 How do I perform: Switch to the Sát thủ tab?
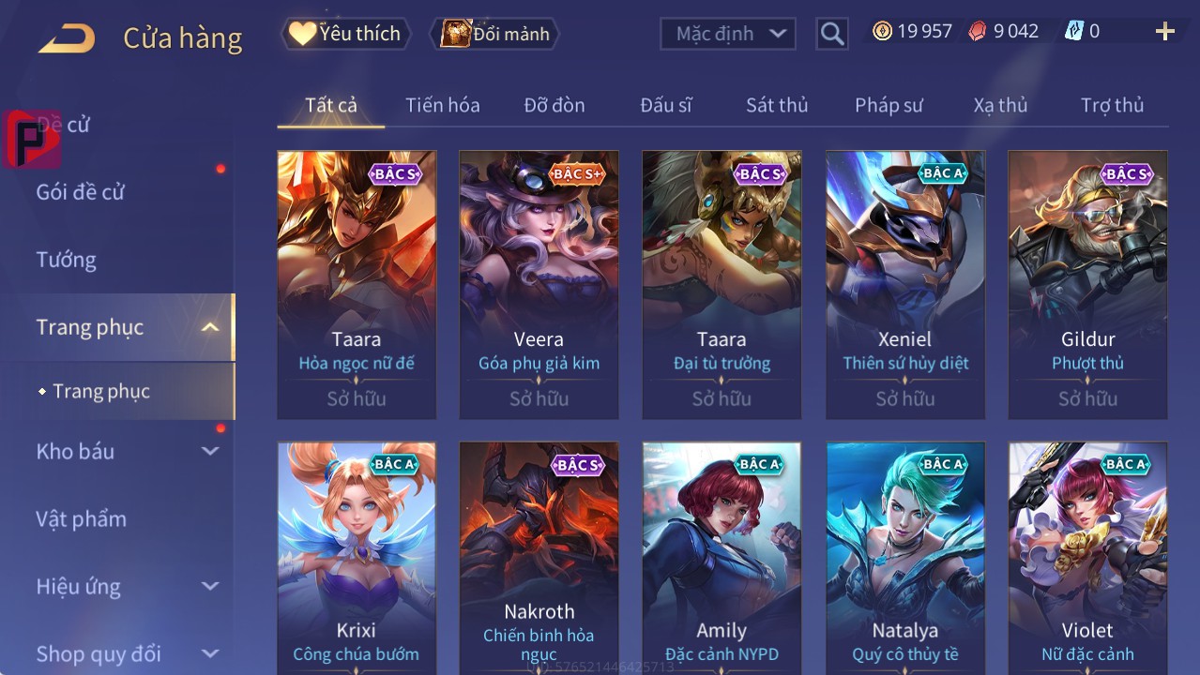pyautogui.click(x=777, y=105)
